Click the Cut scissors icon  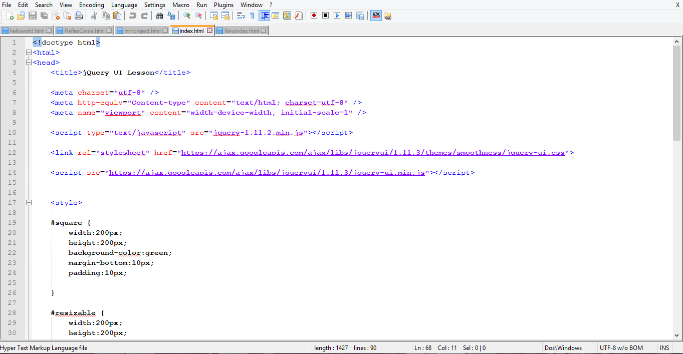[94, 16]
